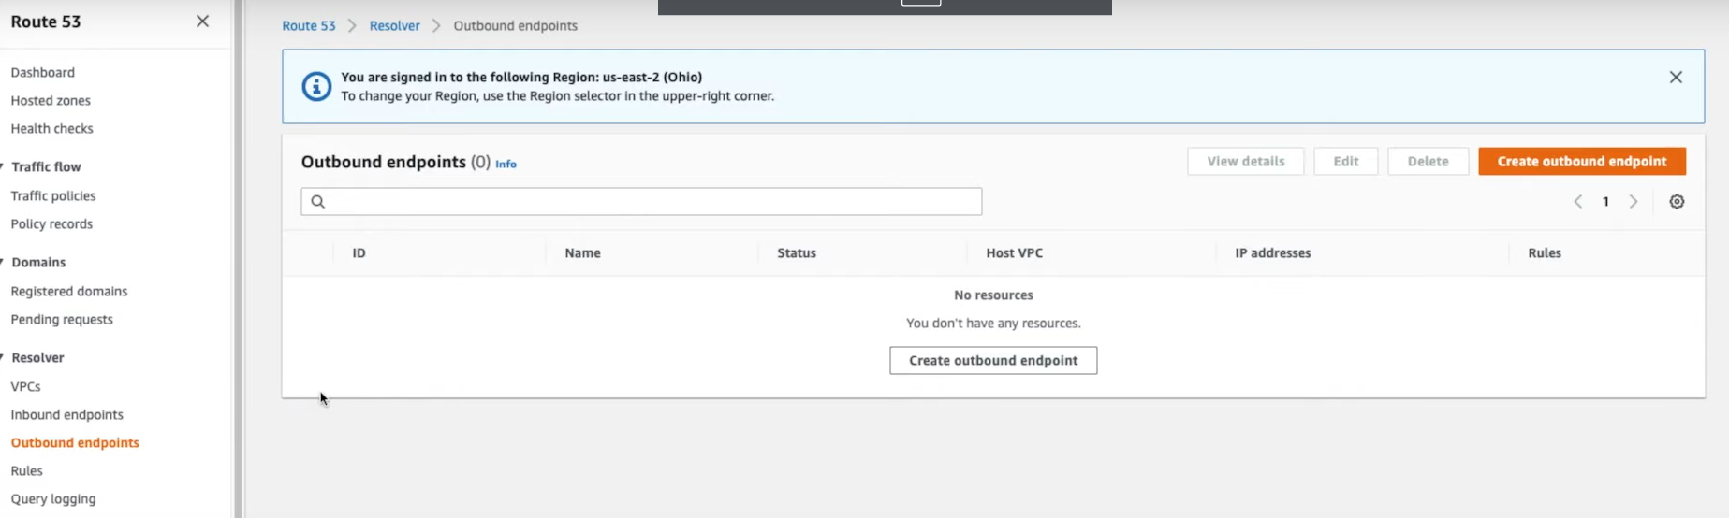Click the Route 53 breadcrumb link

click(309, 26)
